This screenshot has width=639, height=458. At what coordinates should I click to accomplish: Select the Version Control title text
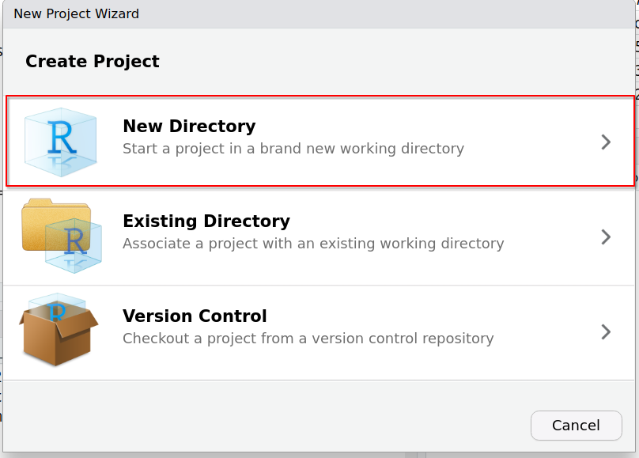coord(195,316)
